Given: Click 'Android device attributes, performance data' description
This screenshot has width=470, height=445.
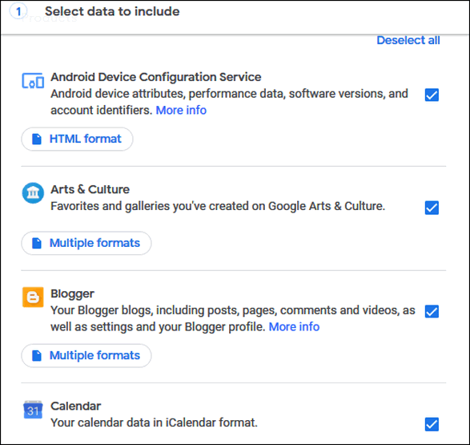Looking at the screenshot, I should (229, 102).
